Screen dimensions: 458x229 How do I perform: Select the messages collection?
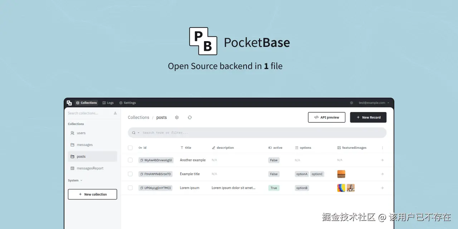tap(92, 145)
